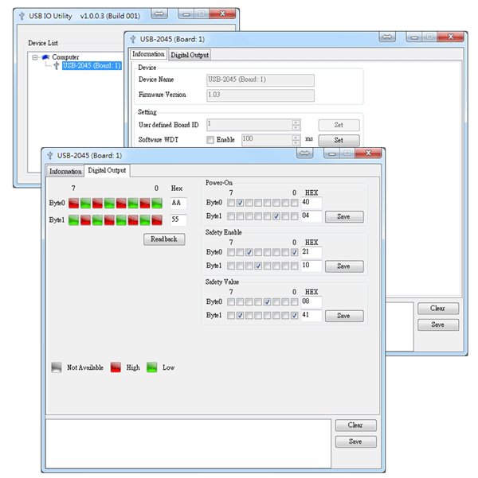This screenshot has width=478, height=478.
Task: Click the log text area in front window
Action: (x=188, y=444)
